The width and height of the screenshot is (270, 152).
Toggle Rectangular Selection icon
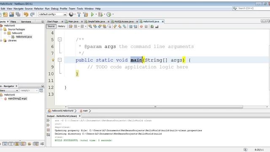(109, 26)
